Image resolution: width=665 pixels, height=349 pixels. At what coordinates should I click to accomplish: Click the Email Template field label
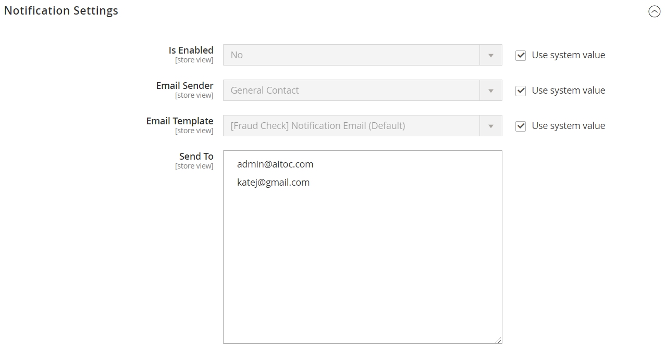[x=180, y=121]
